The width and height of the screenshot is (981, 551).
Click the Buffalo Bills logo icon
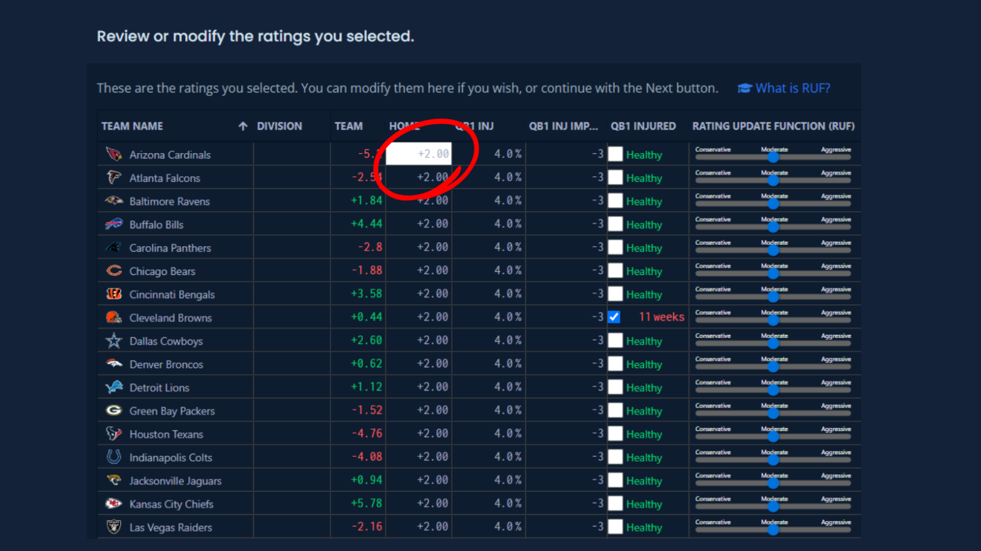pyautogui.click(x=114, y=224)
